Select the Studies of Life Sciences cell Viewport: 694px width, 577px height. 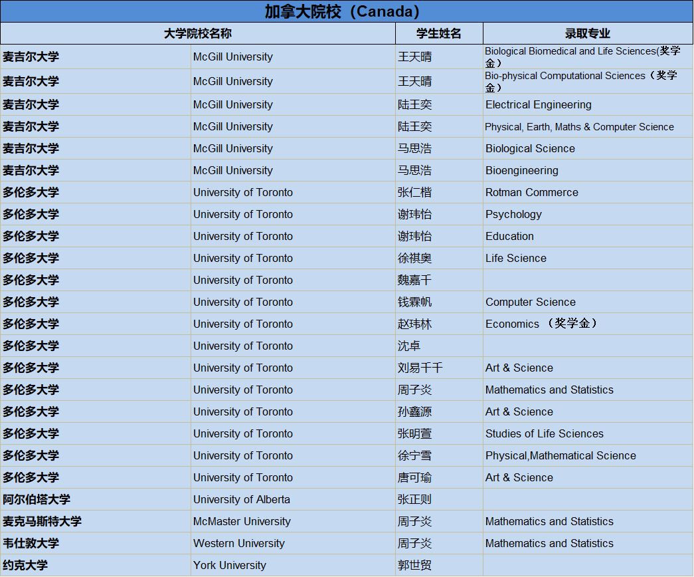pos(588,433)
